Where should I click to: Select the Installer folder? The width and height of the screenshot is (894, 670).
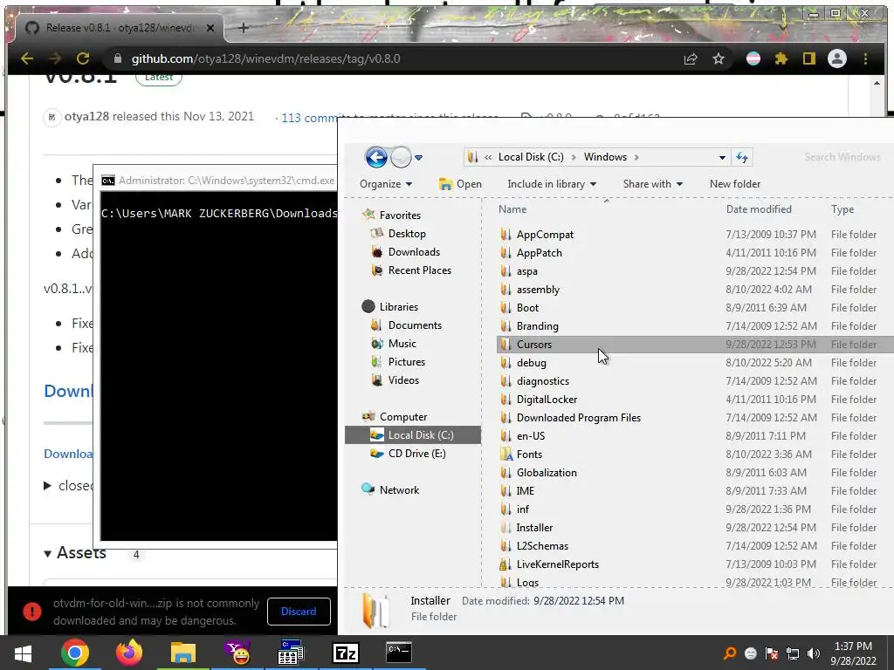[534, 528]
